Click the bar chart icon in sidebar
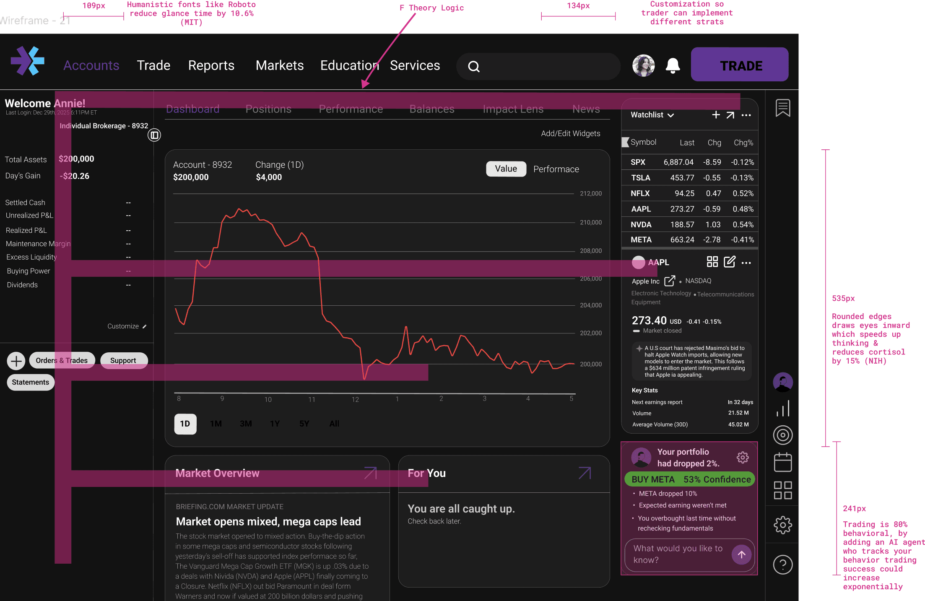The height and width of the screenshot is (601, 925). click(x=782, y=408)
